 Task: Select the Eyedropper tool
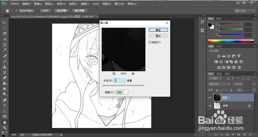point(5,50)
